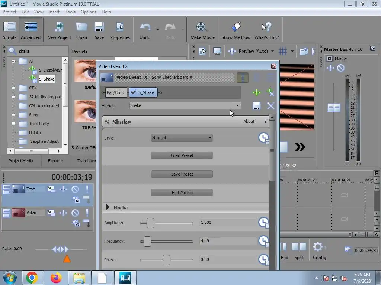Save preset floppy icon in FX window
This screenshot has height=285, width=381.
(x=257, y=106)
